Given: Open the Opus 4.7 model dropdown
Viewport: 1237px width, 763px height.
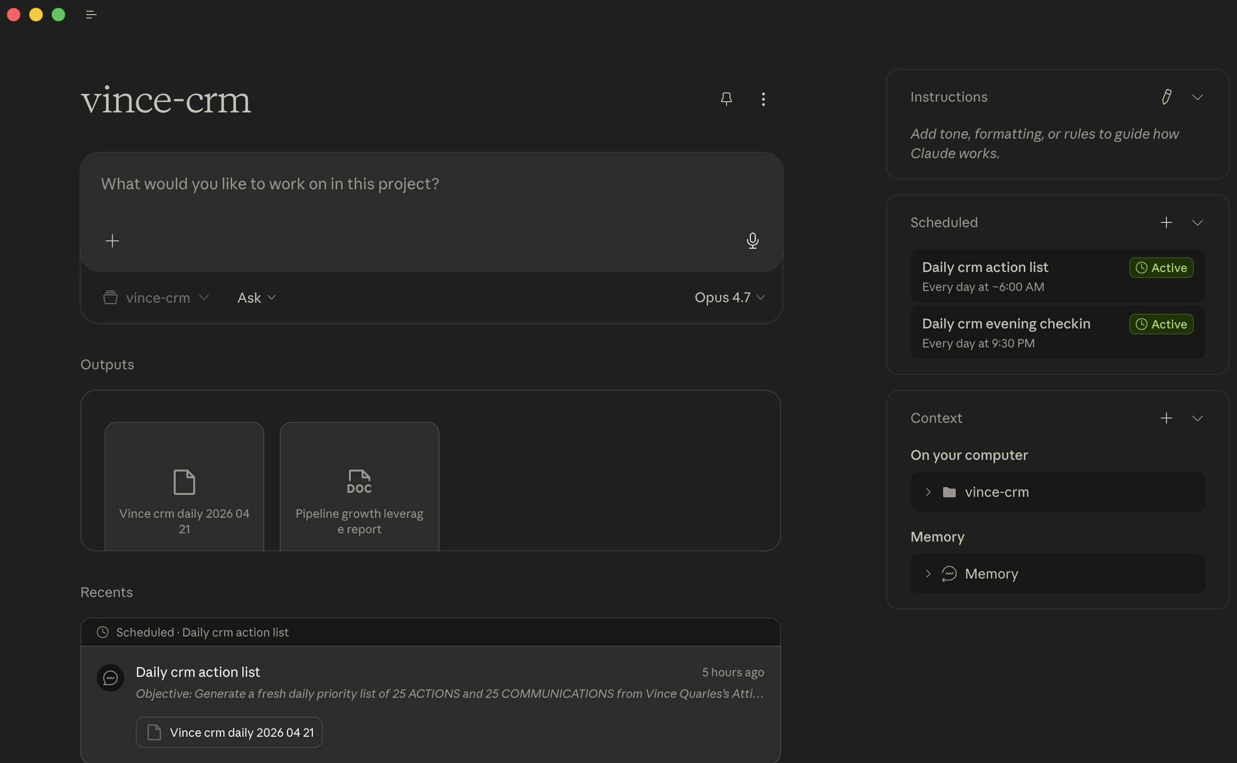Looking at the screenshot, I should click(x=729, y=297).
